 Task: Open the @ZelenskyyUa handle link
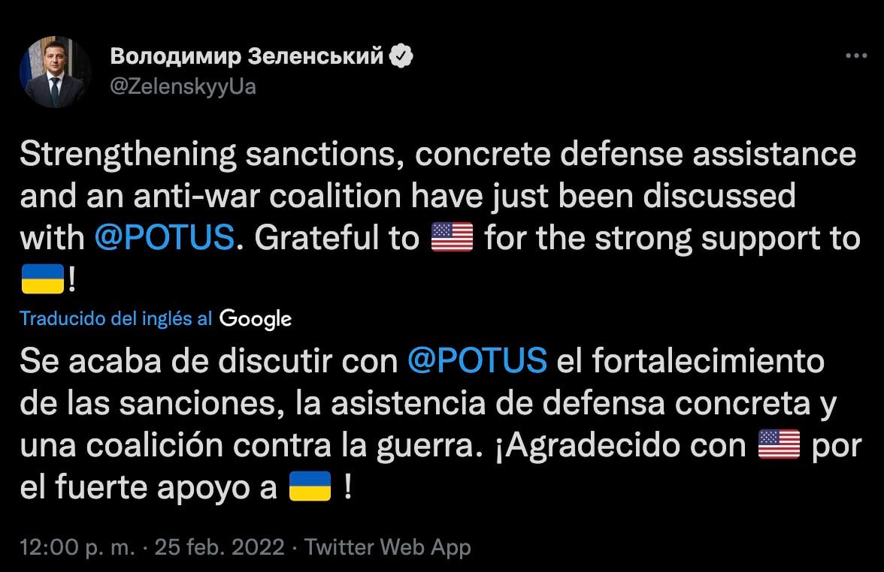coord(183,87)
